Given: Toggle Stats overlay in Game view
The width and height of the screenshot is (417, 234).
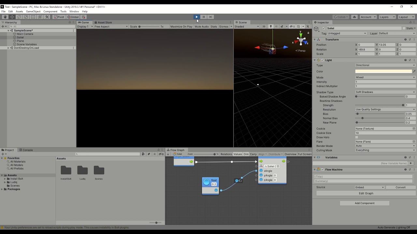Looking at the screenshot, I should point(214,27).
